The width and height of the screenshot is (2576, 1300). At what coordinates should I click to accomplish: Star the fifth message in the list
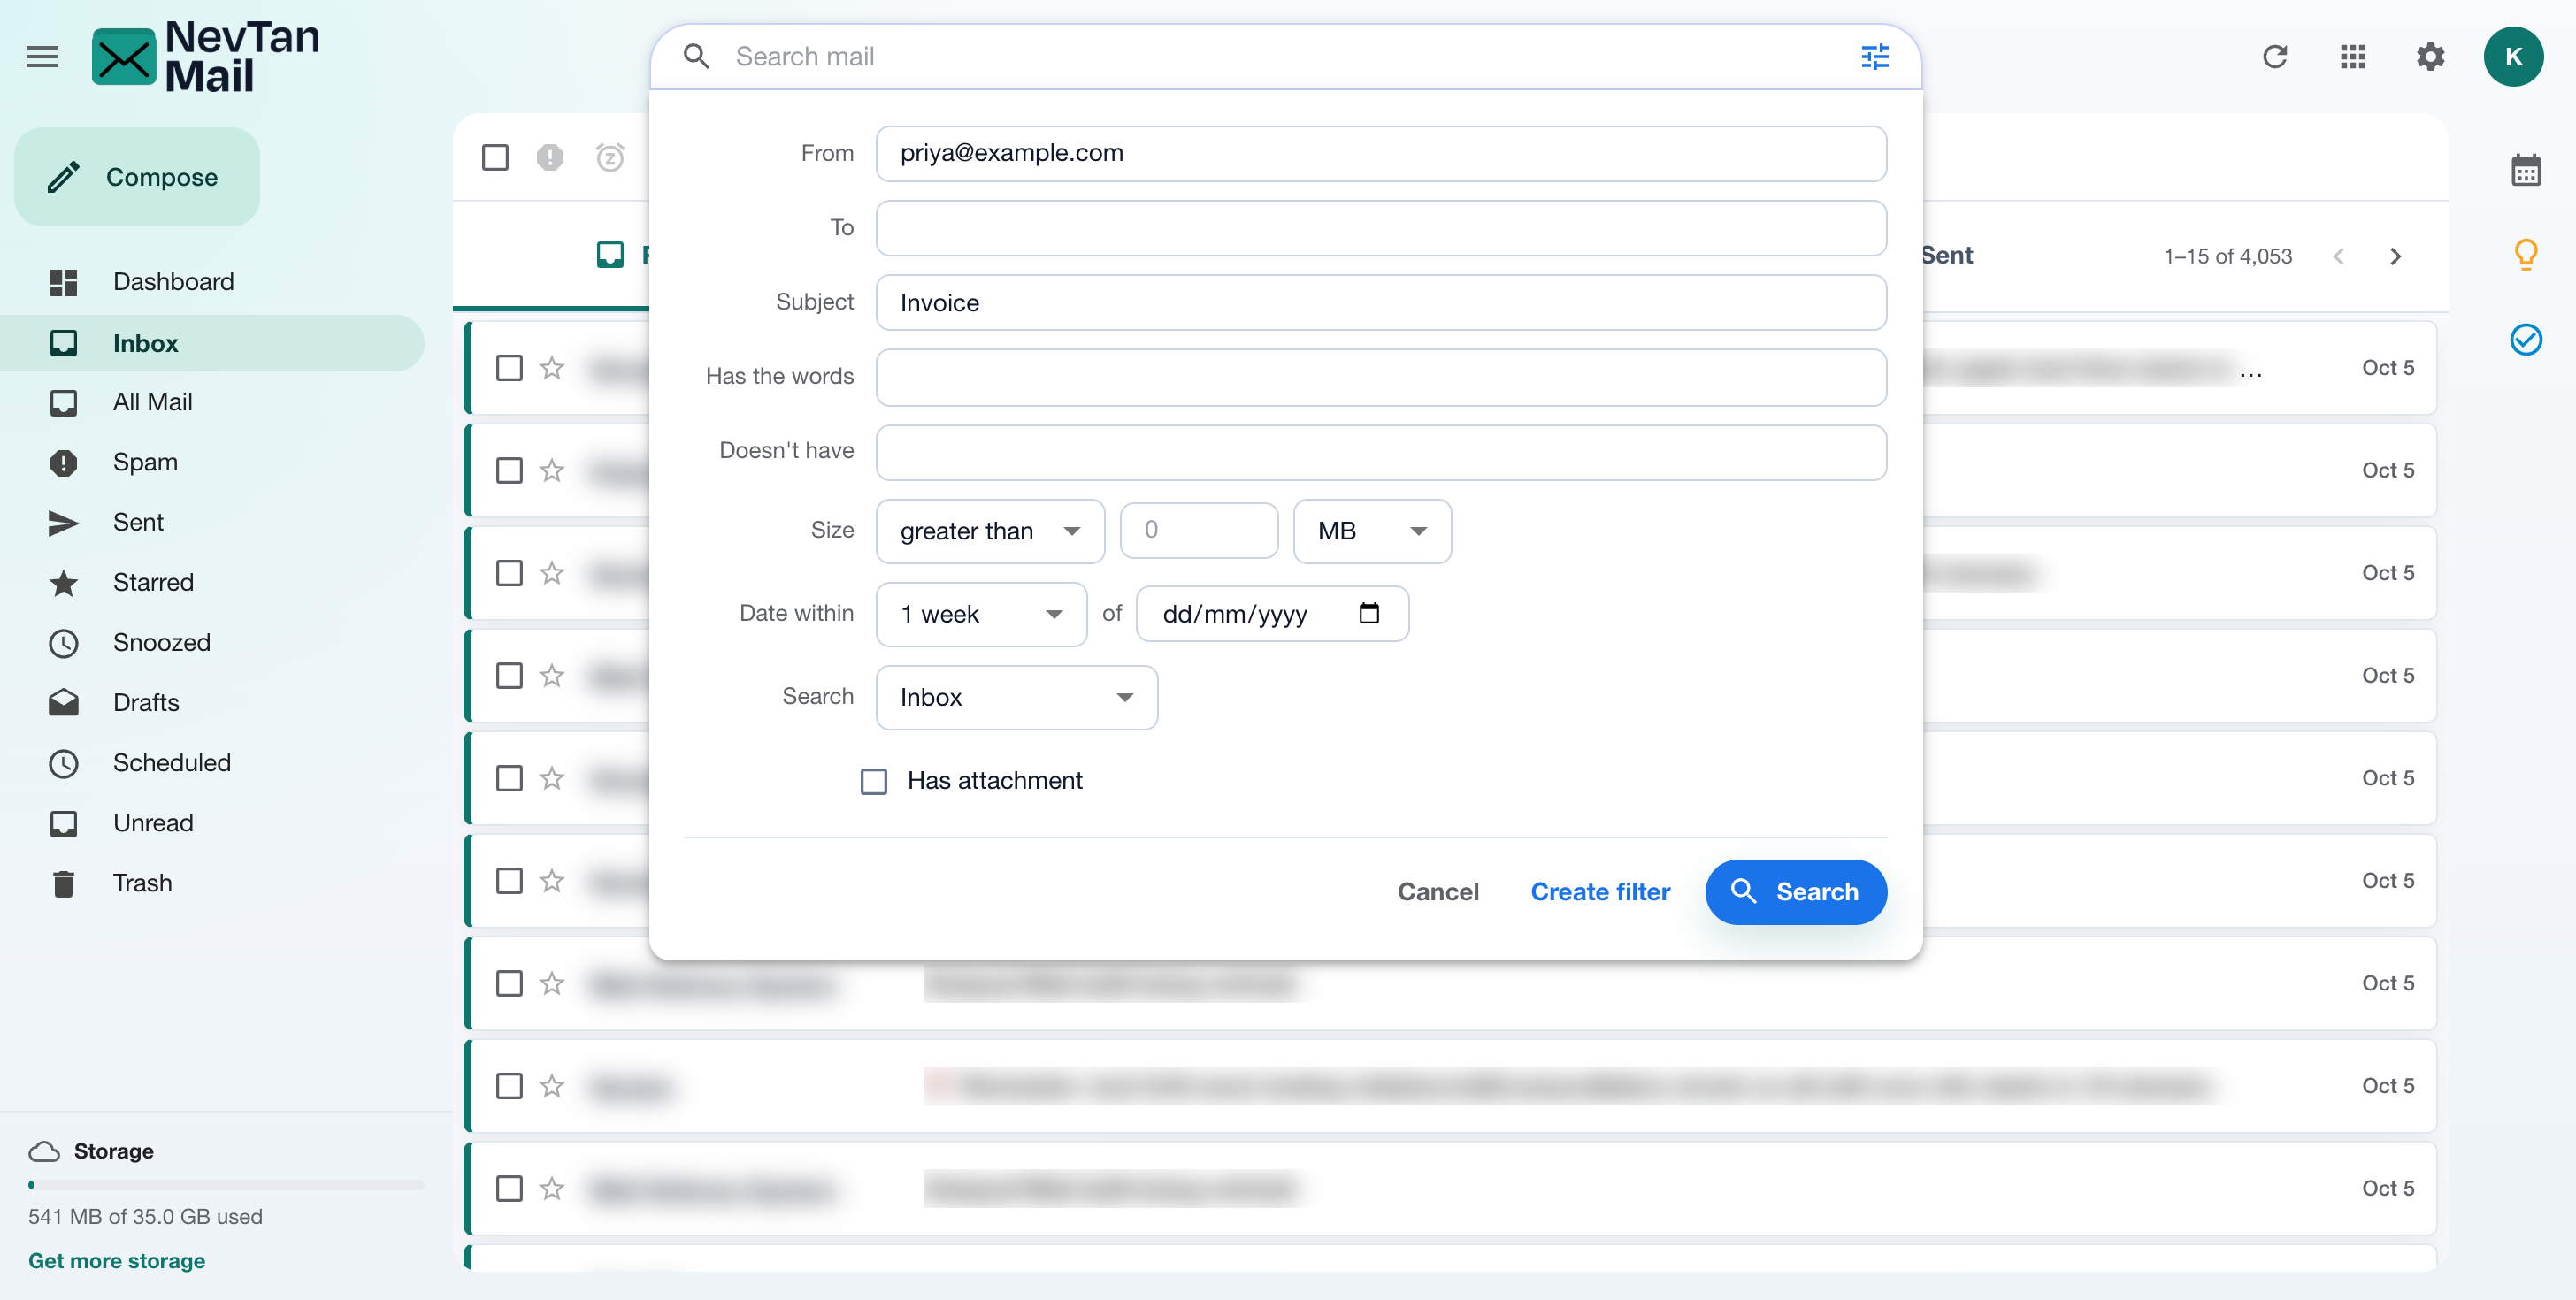click(x=552, y=778)
